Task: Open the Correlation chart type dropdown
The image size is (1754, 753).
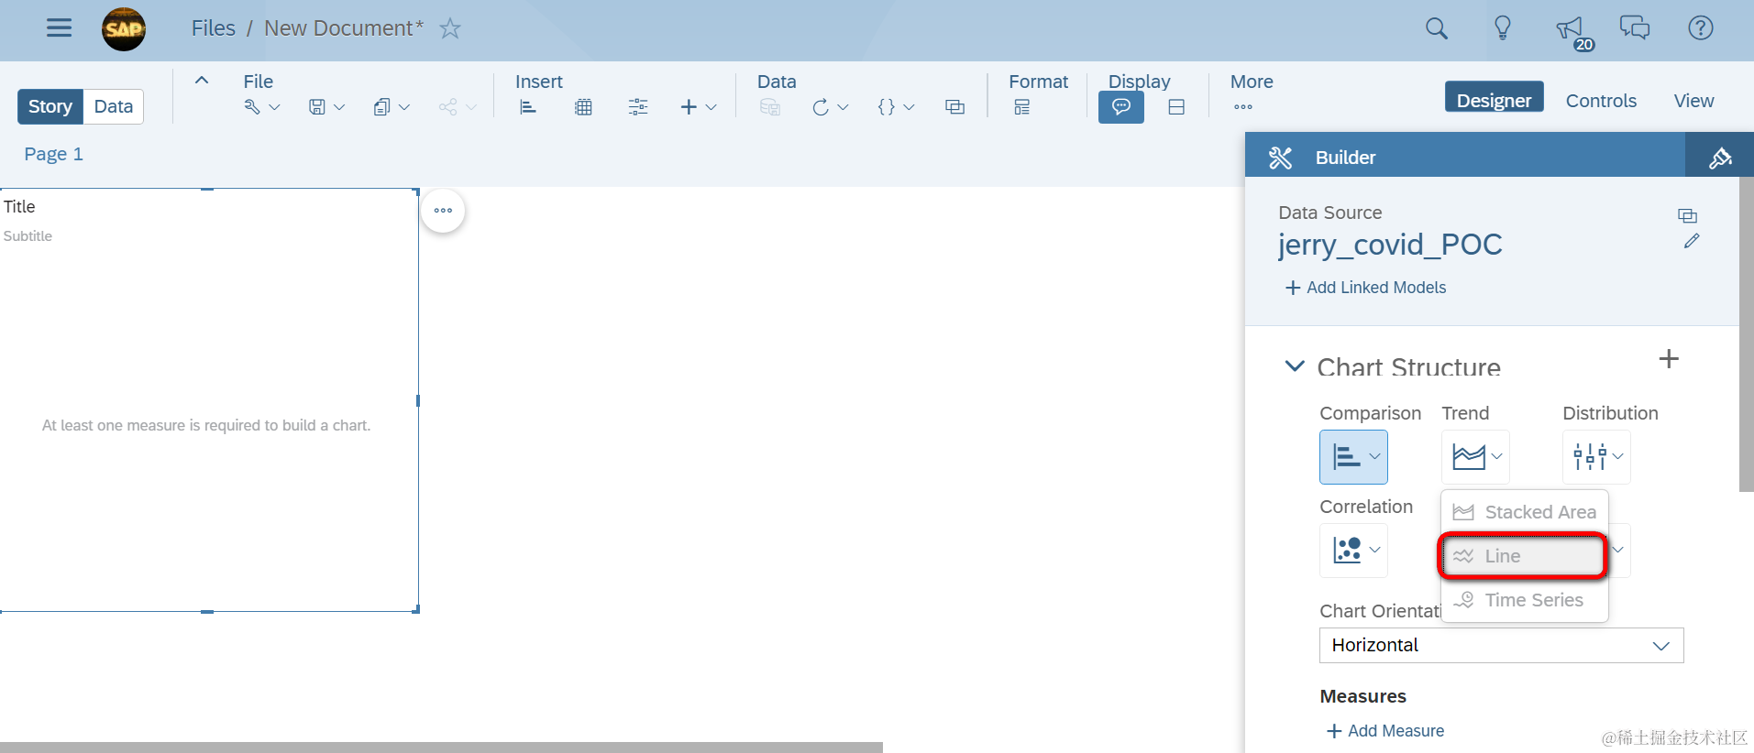Action: coord(1353,550)
